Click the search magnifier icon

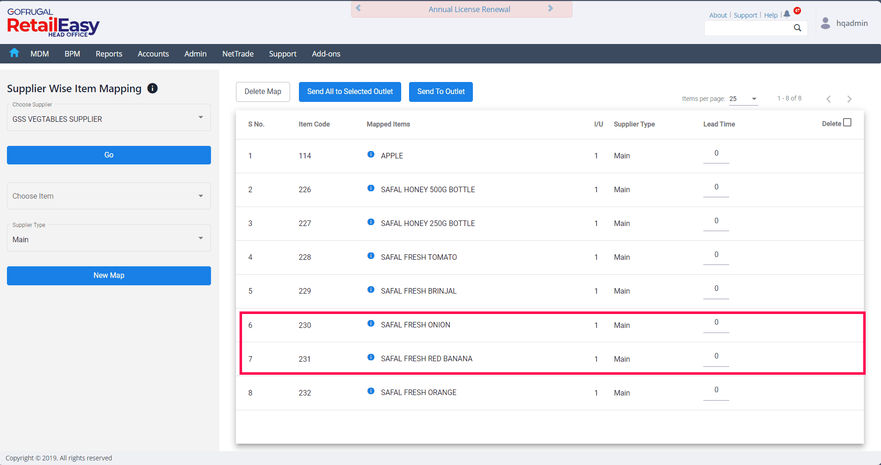(x=797, y=28)
